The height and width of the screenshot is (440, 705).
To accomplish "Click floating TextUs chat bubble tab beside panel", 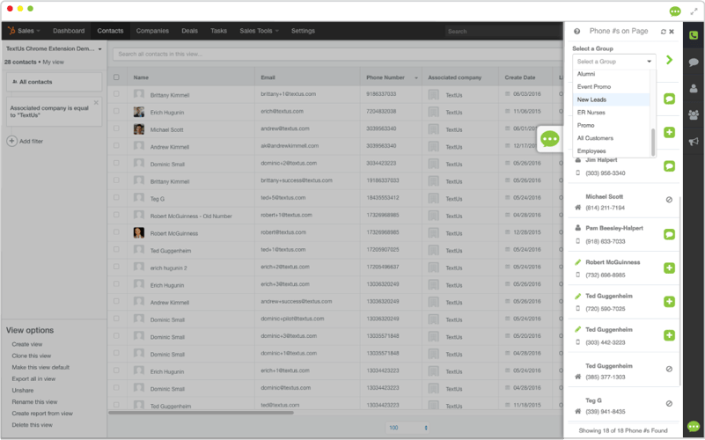I will [550, 139].
